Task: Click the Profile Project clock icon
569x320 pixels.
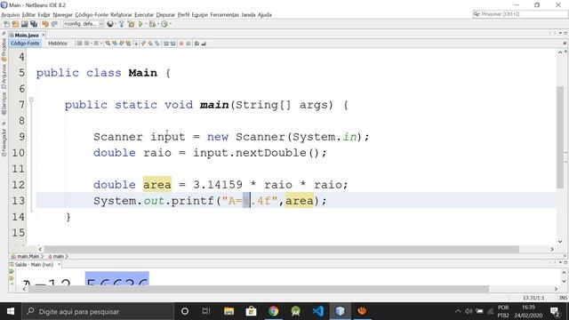Action: (164, 24)
